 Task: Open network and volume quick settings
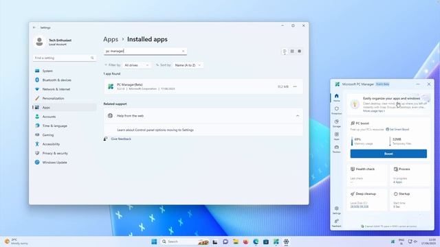coord(412,242)
